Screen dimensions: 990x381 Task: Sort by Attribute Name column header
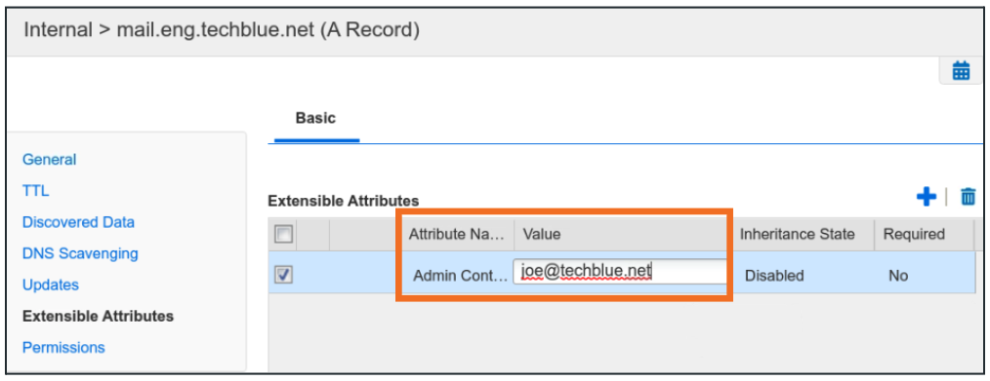click(x=458, y=234)
